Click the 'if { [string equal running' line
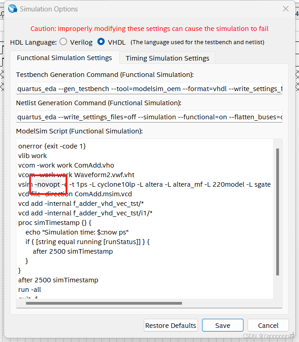Viewport: 299px width, 342px height. point(87,242)
